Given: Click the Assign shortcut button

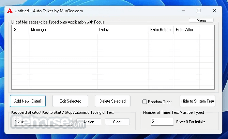Looking at the screenshot, I should click(89, 122).
